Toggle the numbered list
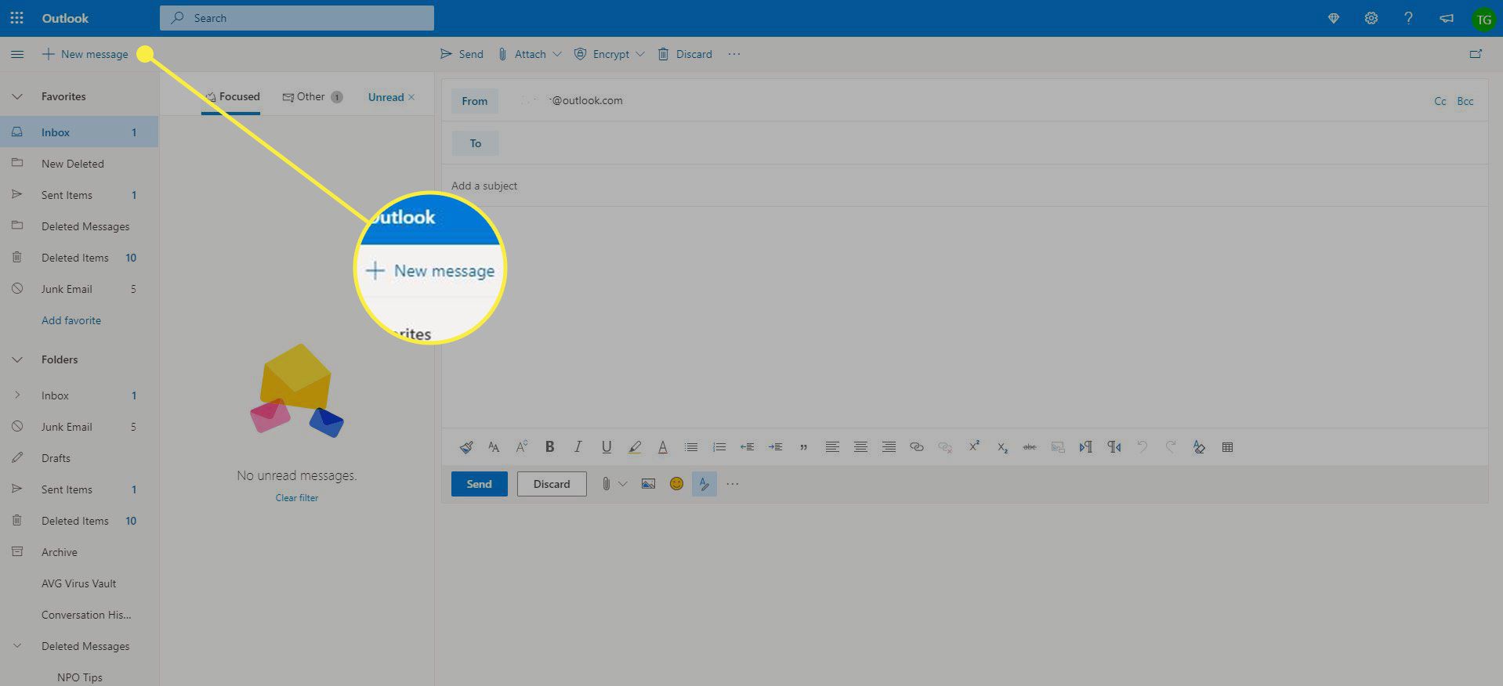The width and height of the screenshot is (1503, 686). pos(719,447)
